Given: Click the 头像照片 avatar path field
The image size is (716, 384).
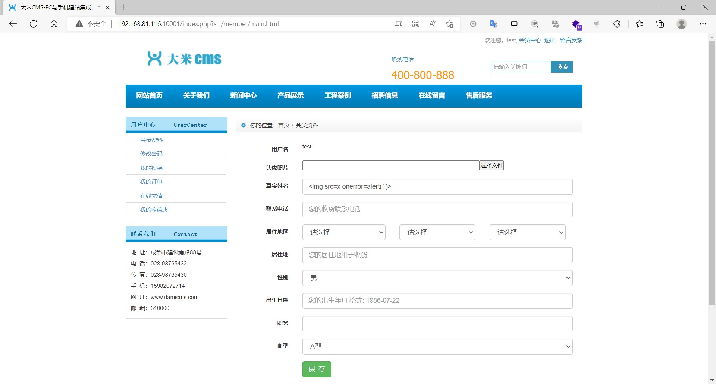Looking at the screenshot, I should point(391,165).
